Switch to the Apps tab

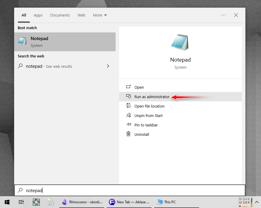[38, 15]
